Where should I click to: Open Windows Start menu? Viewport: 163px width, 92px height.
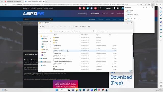[x=57, y=90]
